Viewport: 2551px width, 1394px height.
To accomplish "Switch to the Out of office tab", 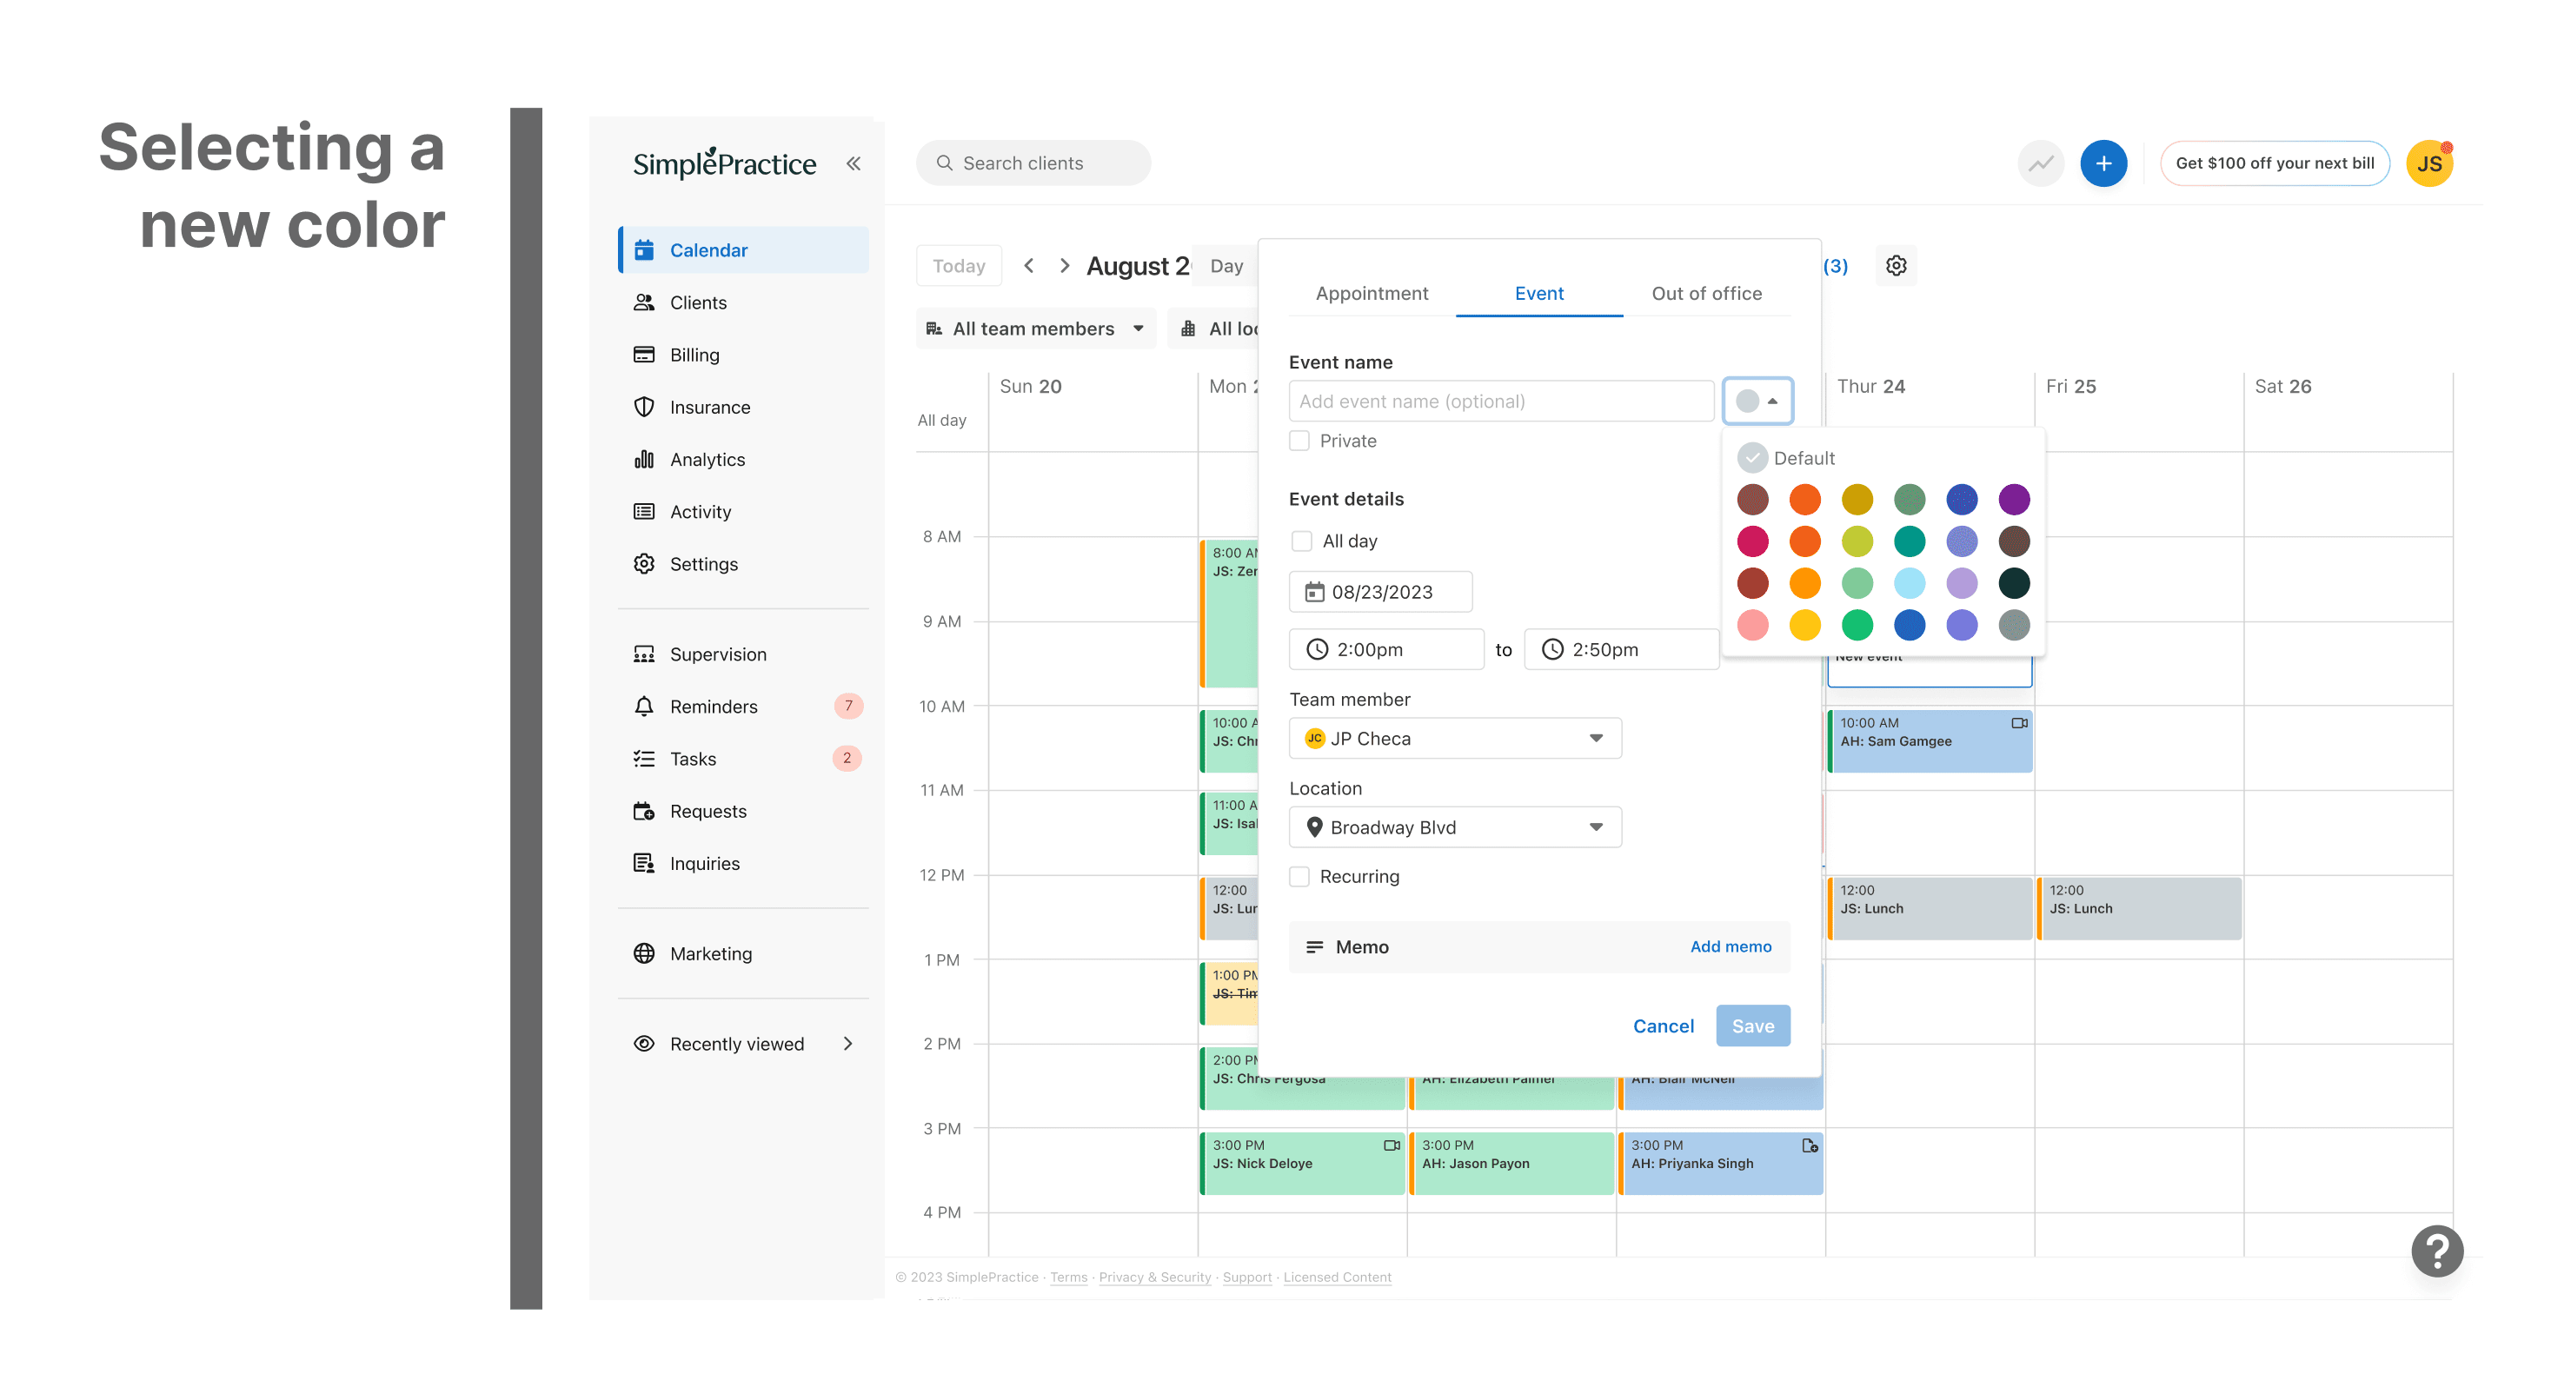I will 1705,293.
